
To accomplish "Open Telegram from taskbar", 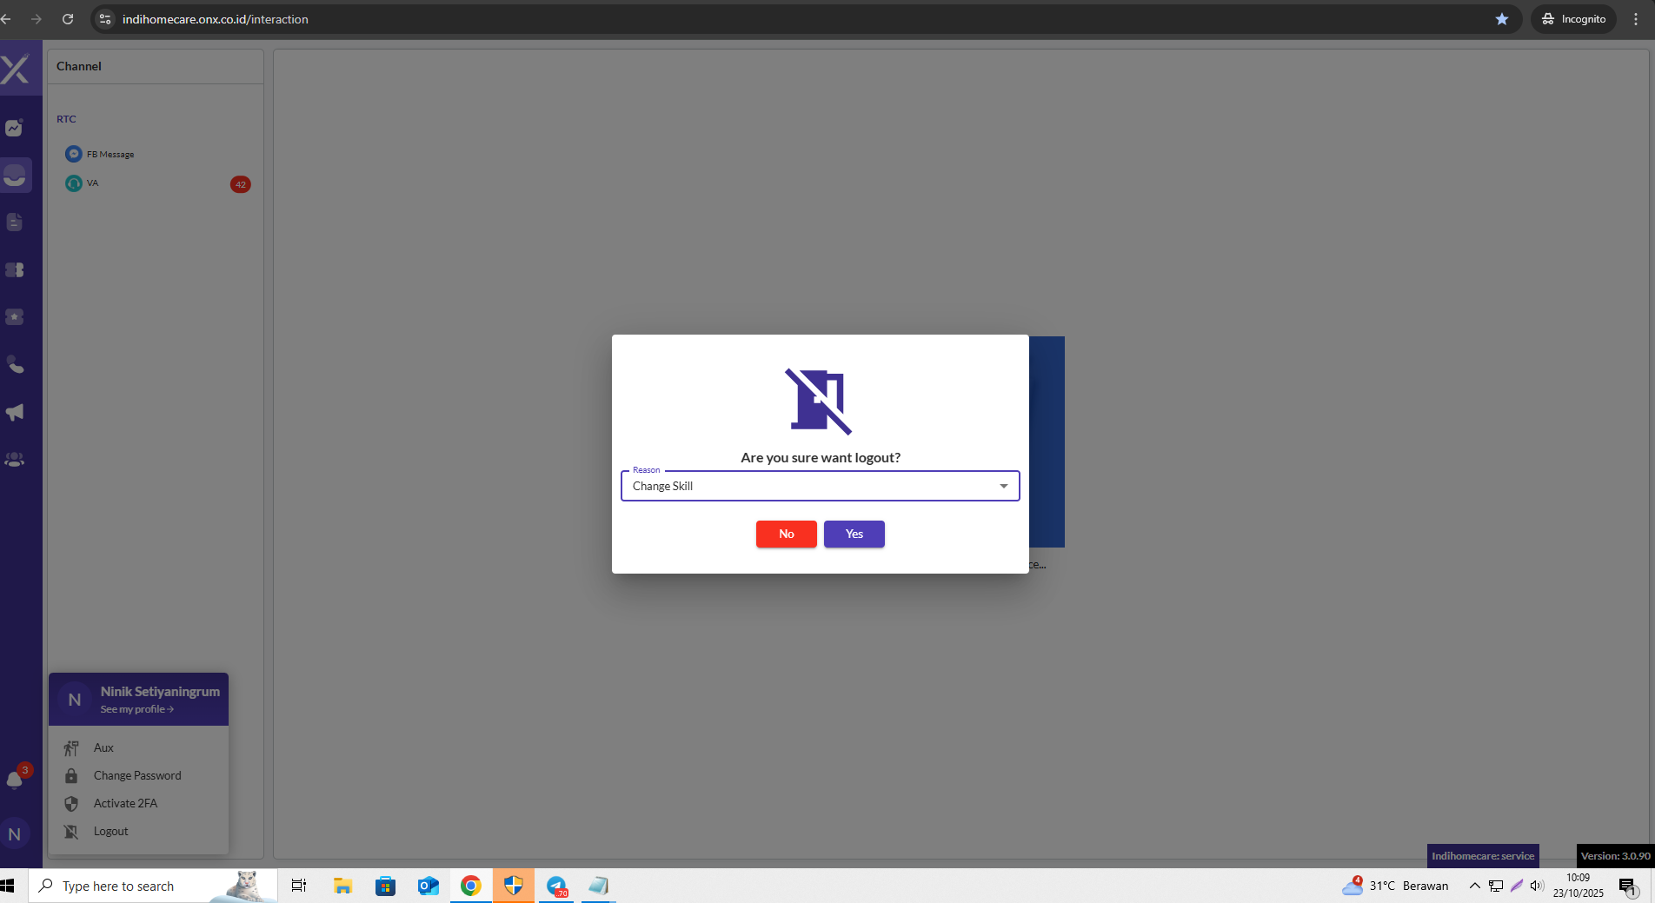I will click(556, 886).
